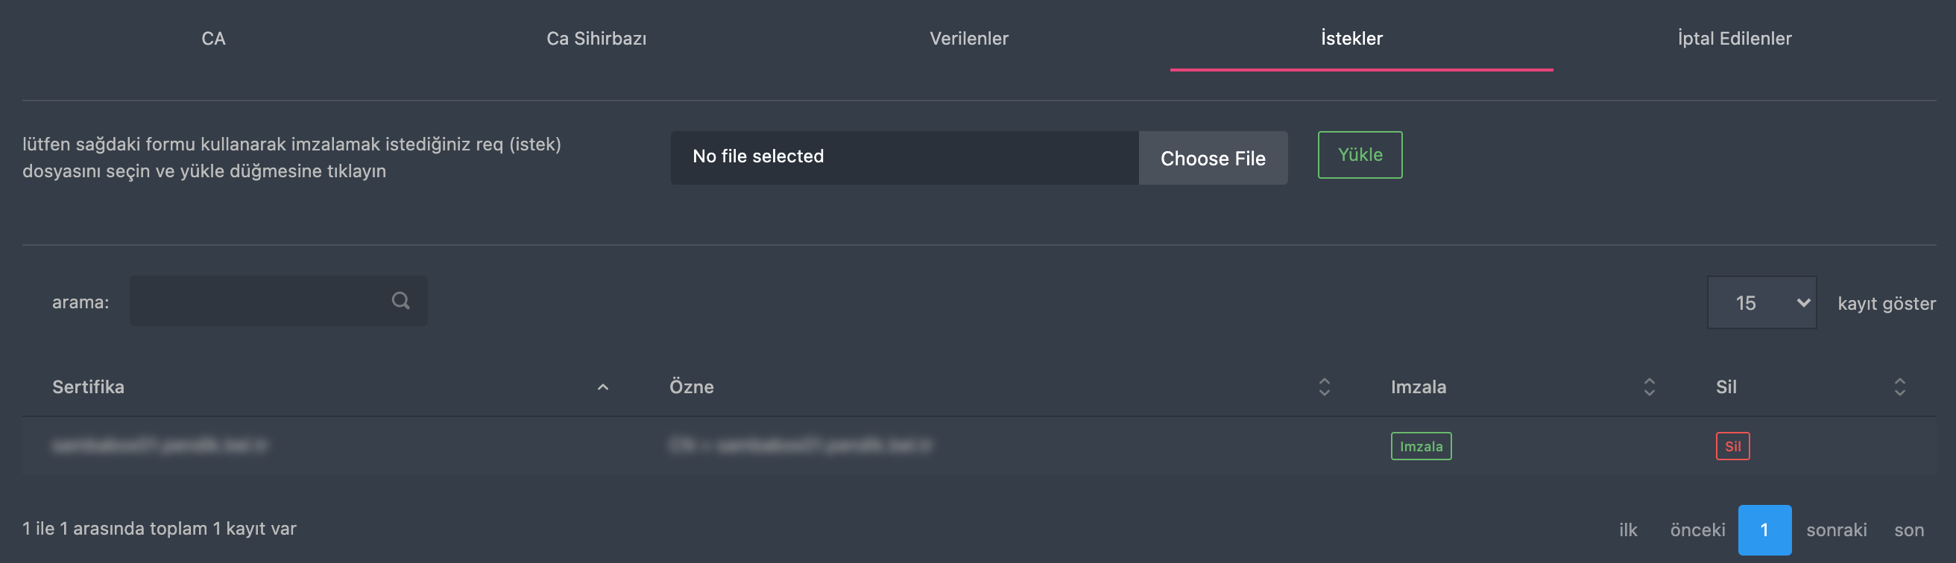Image resolution: width=1956 pixels, height=563 pixels.
Task: Sign the request with Imzala button
Action: 1421,446
